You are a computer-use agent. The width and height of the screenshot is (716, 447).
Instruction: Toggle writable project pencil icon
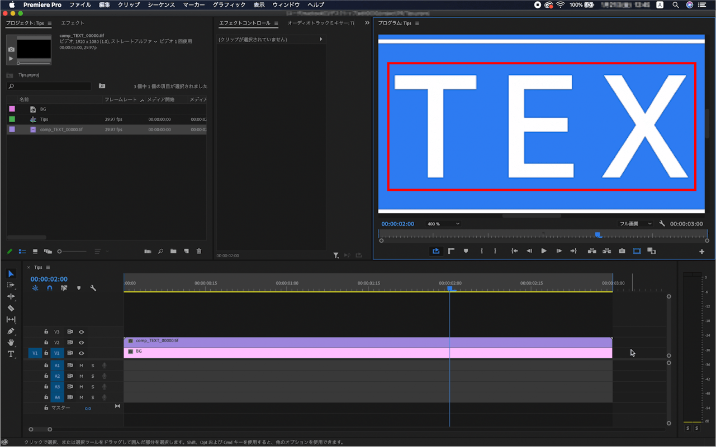(x=10, y=252)
